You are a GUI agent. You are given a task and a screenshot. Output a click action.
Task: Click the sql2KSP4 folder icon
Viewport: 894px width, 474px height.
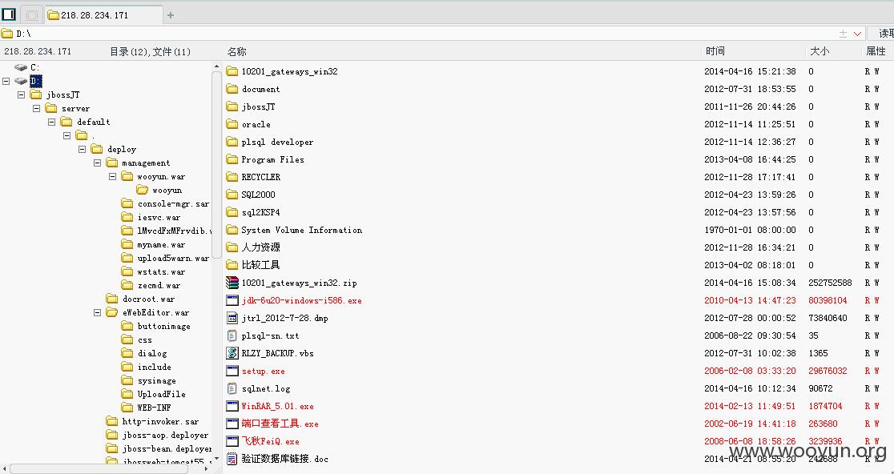click(232, 212)
